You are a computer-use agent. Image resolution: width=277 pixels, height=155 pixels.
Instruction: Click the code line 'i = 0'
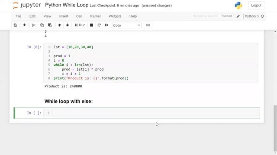[59, 60]
